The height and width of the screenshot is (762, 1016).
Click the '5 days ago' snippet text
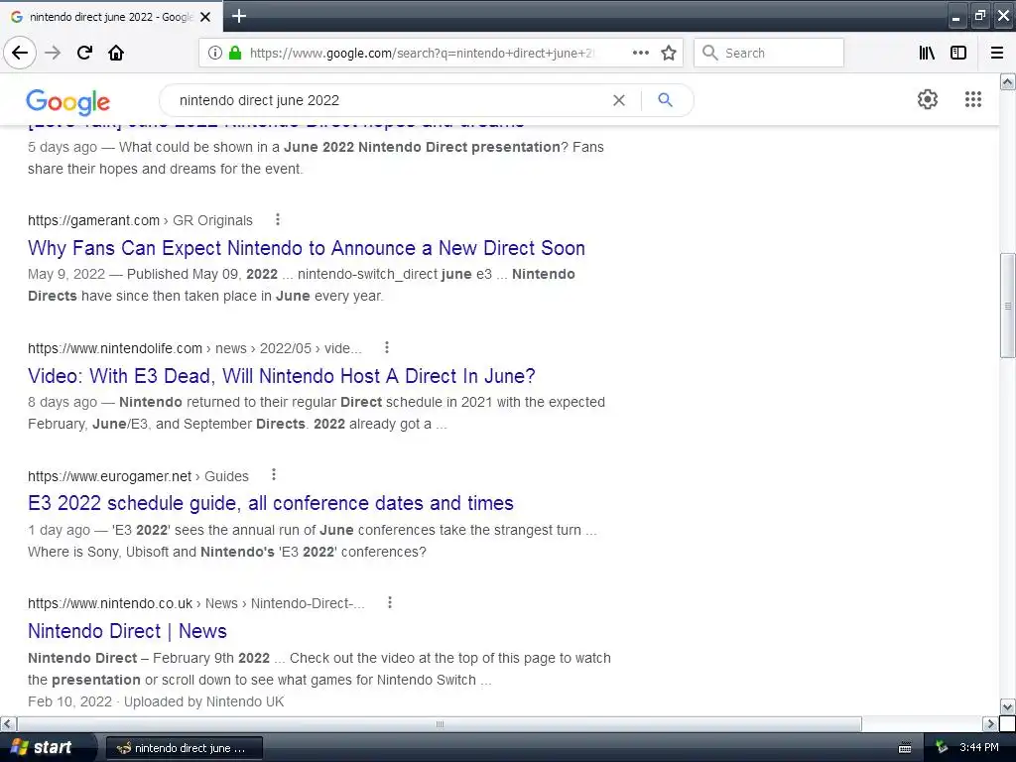coord(63,147)
